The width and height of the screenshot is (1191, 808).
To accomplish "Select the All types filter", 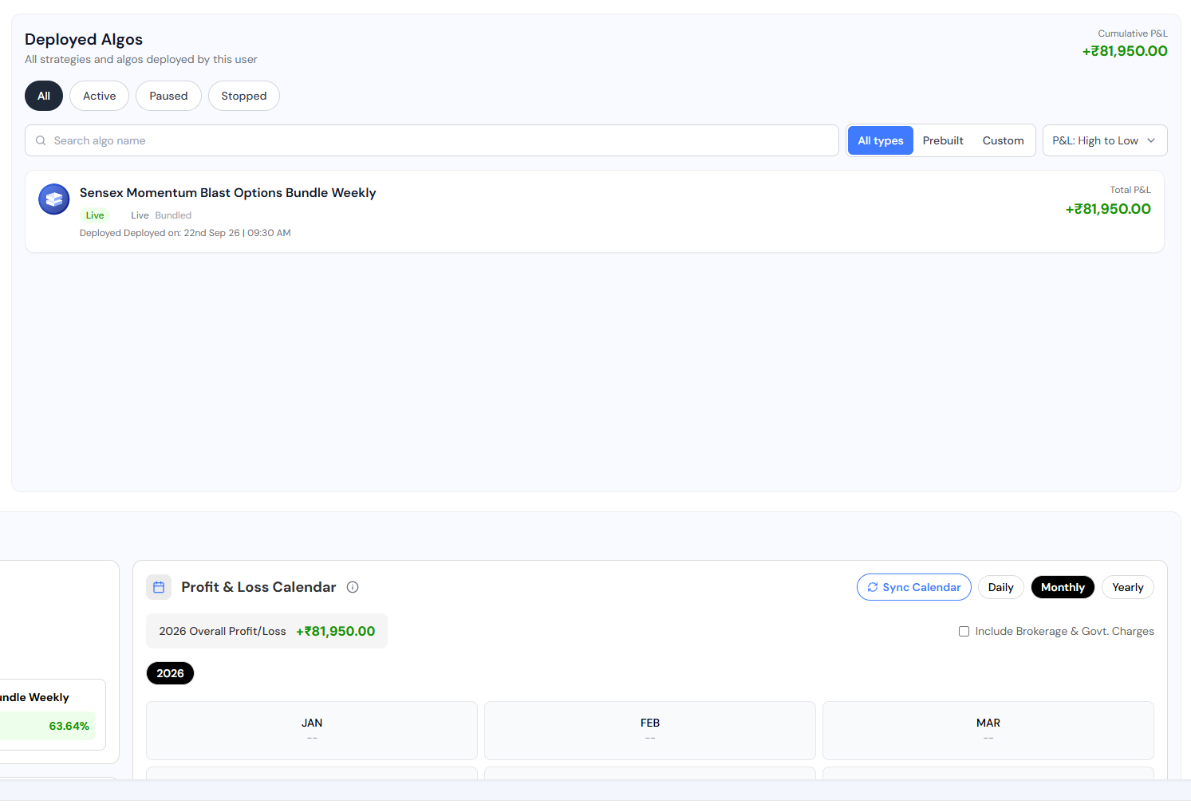I will tap(881, 140).
